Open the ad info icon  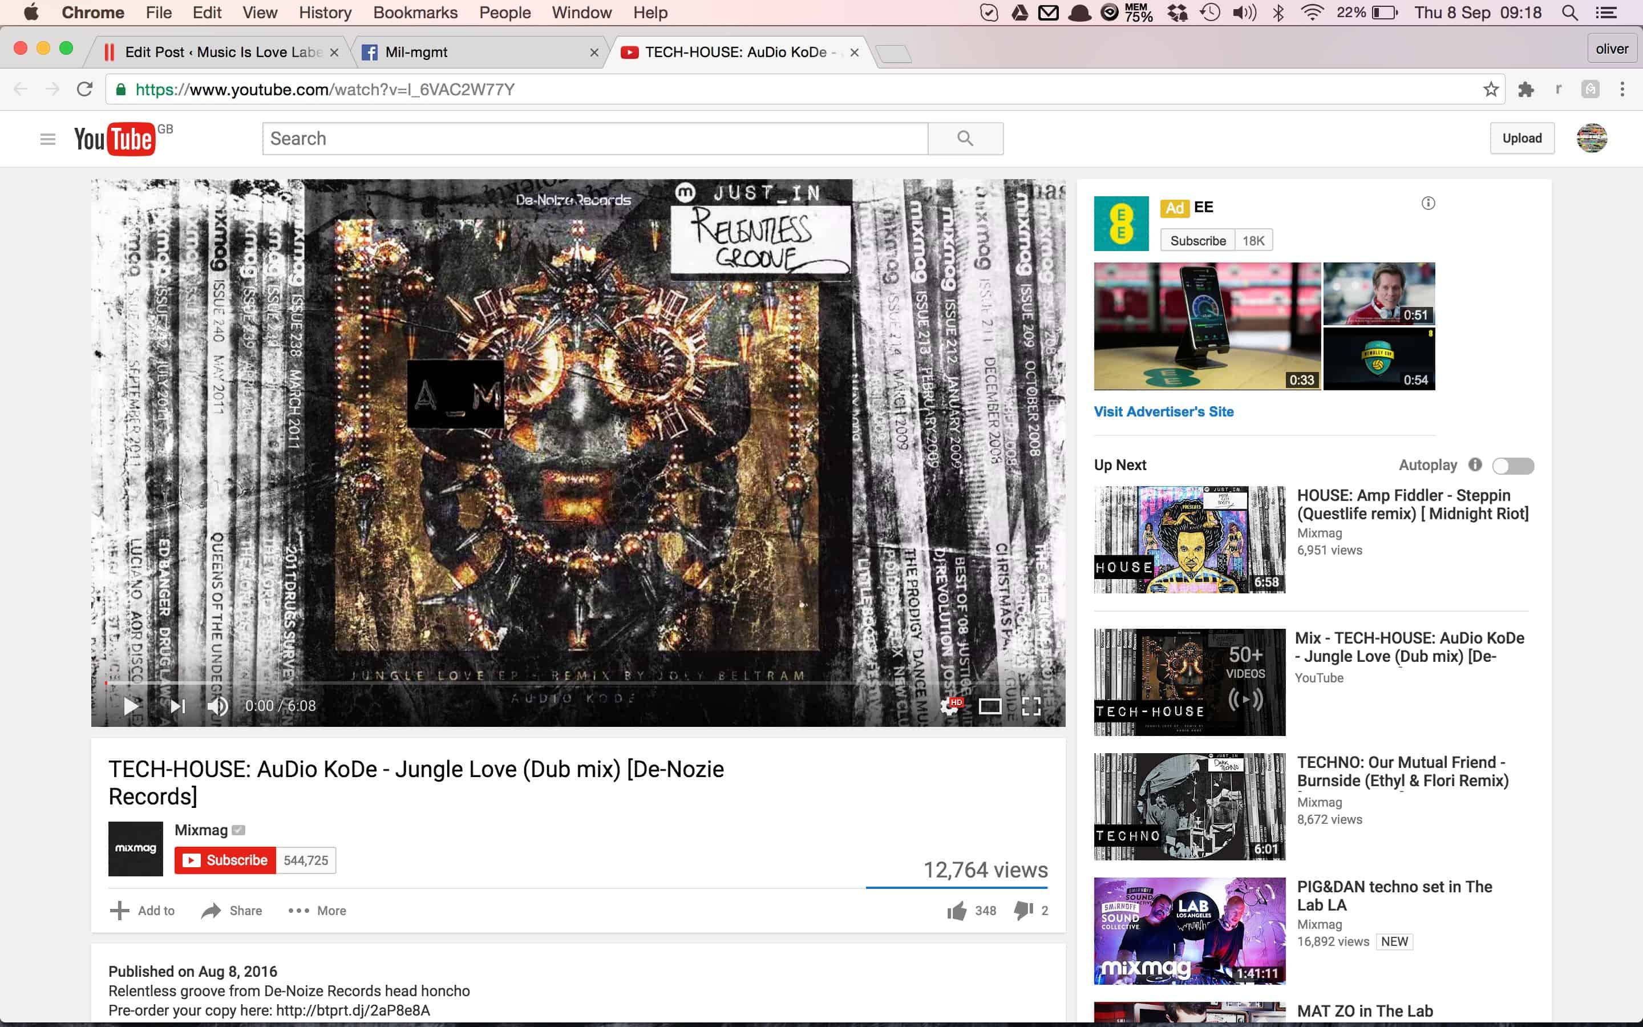pyautogui.click(x=1428, y=203)
